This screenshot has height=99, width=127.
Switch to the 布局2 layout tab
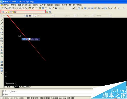(x=28, y=87)
